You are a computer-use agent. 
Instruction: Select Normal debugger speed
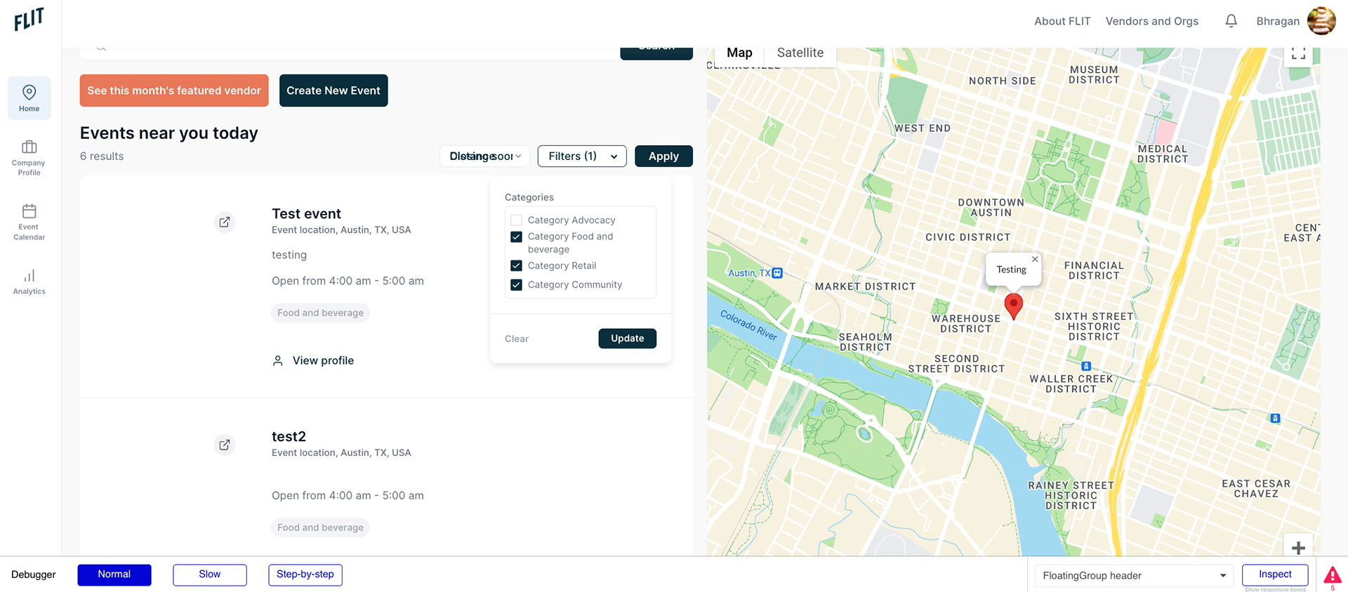(114, 574)
